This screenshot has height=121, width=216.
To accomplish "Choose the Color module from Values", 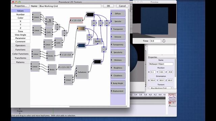I will [20, 18].
